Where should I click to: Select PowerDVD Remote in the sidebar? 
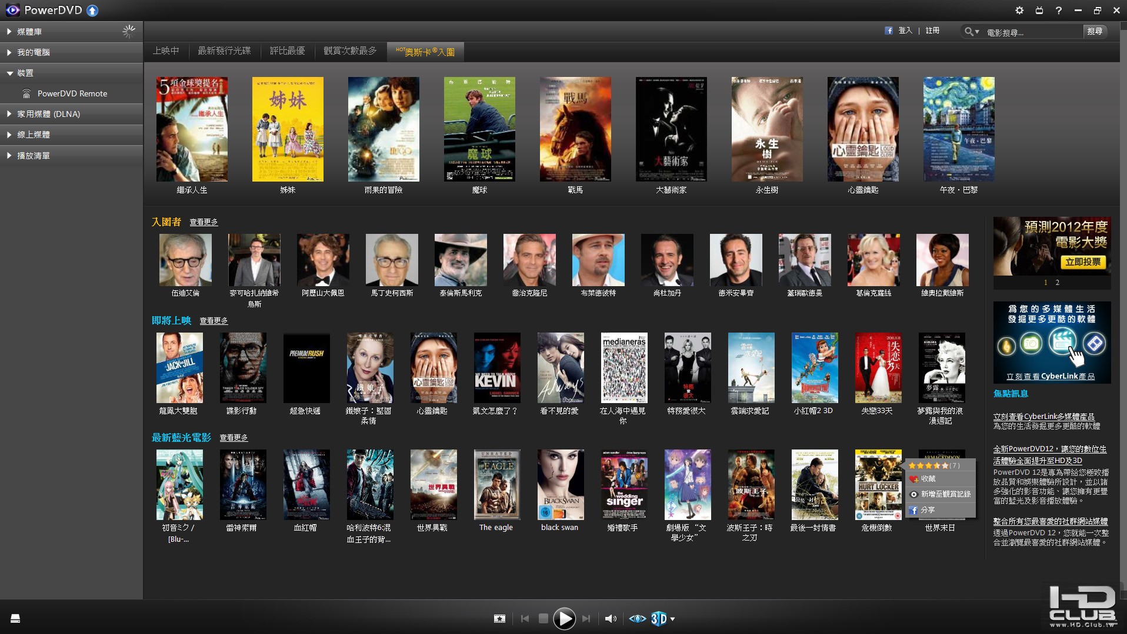[72, 93]
